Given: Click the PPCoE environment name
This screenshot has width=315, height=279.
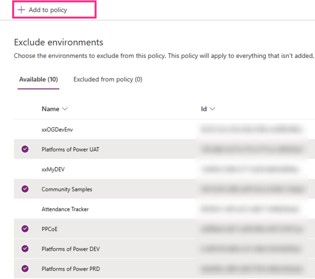Looking at the screenshot, I should click(50, 229).
